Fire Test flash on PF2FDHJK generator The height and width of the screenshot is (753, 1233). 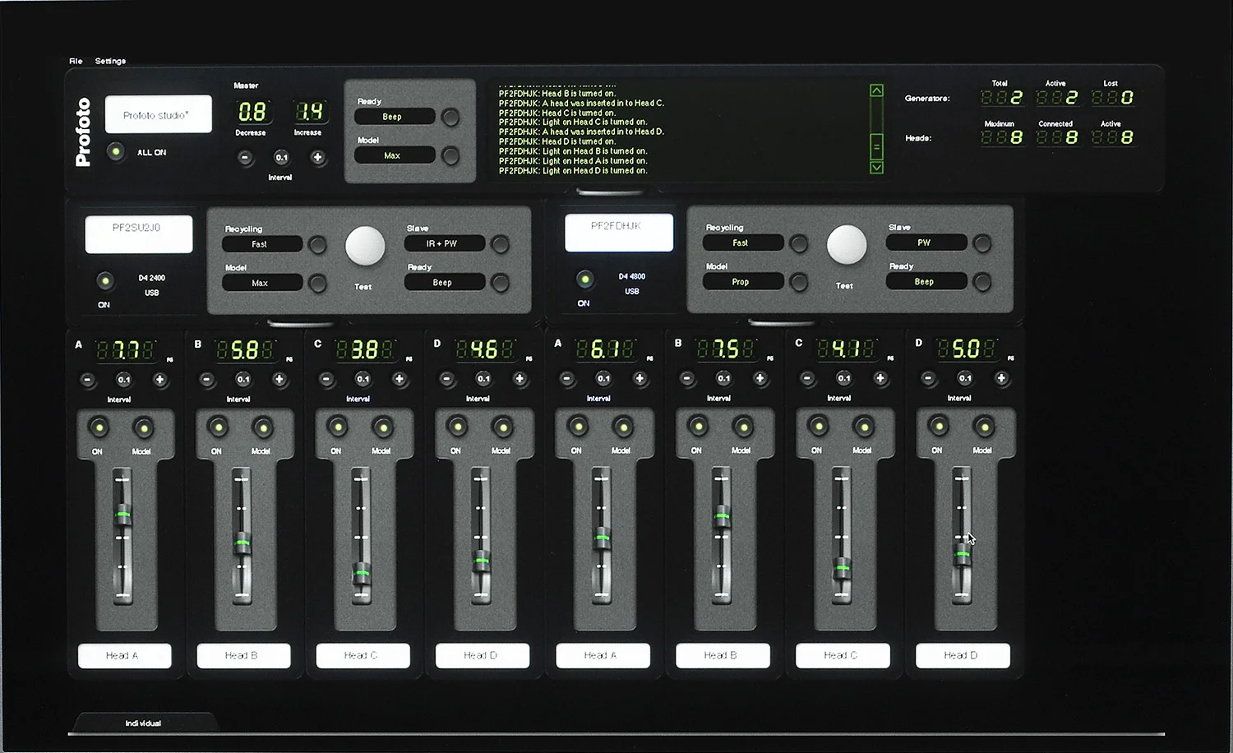(x=846, y=245)
